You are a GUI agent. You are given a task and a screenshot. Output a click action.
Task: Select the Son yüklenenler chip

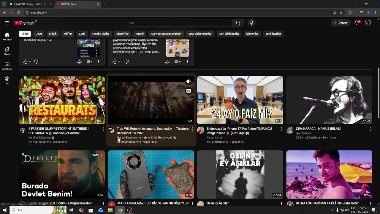pyautogui.click(x=229, y=34)
